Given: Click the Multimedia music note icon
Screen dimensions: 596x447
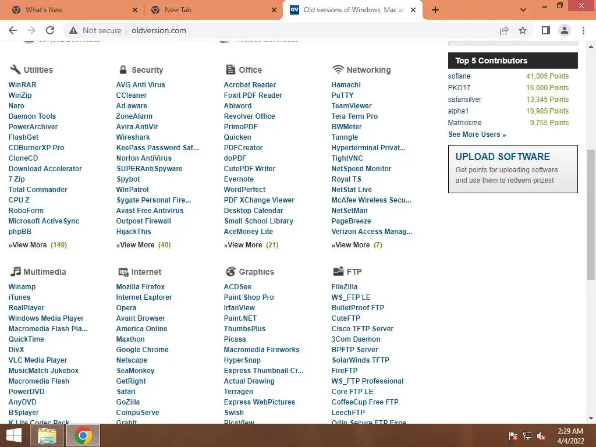Looking at the screenshot, I should tap(15, 271).
